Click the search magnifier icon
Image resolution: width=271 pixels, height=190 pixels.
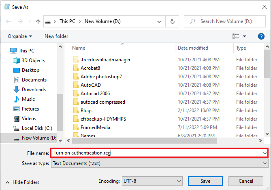pos(192,21)
